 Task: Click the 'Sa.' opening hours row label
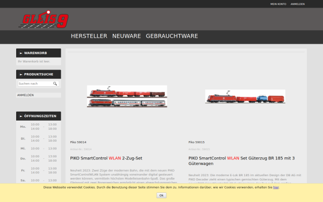tap(23, 180)
